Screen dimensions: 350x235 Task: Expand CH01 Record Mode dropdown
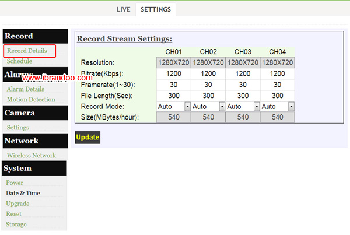(x=187, y=107)
